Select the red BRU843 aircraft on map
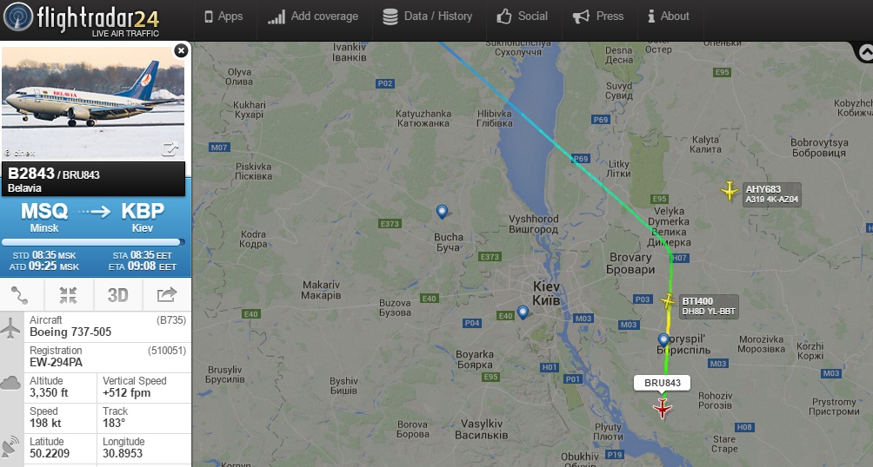 click(662, 408)
